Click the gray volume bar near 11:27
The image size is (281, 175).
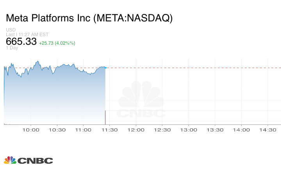(x=105, y=117)
